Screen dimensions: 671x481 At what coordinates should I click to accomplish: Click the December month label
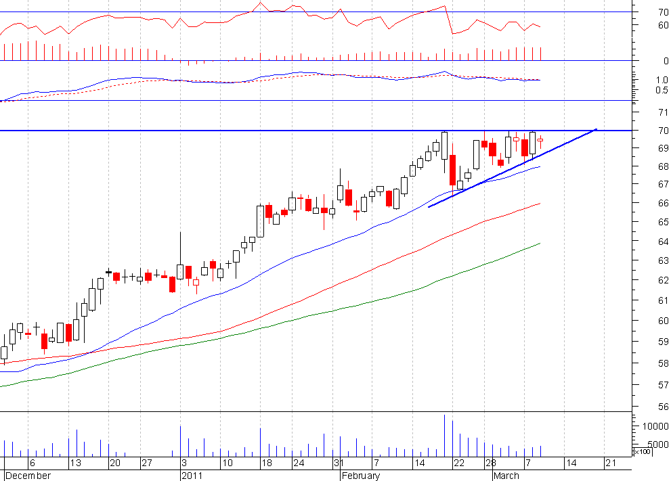pos(28,476)
